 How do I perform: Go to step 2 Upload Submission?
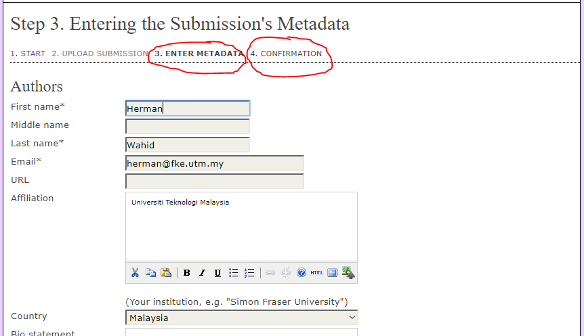click(x=100, y=54)
